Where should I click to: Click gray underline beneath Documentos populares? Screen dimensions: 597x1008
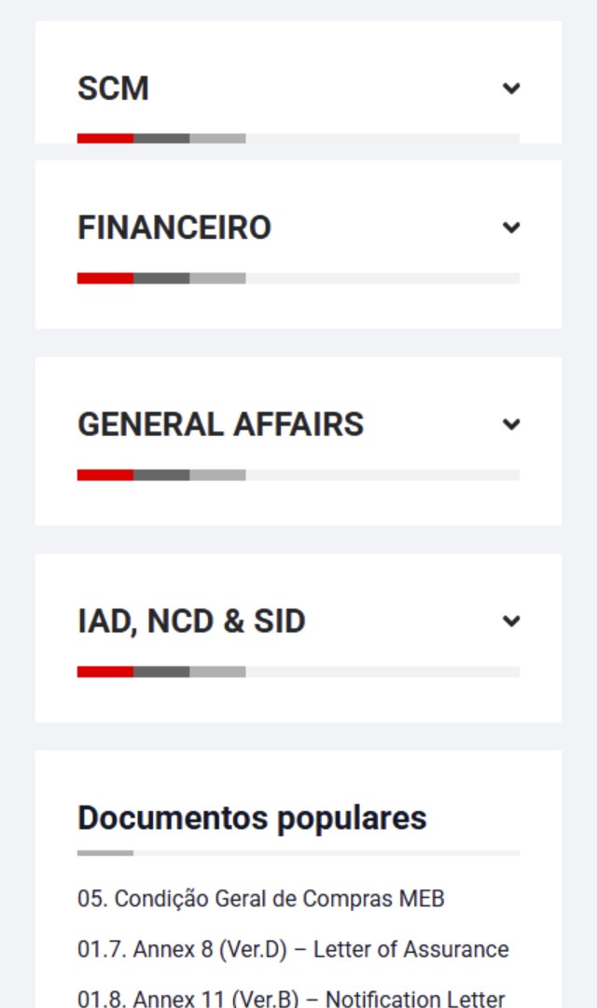(x=105, y=853)
